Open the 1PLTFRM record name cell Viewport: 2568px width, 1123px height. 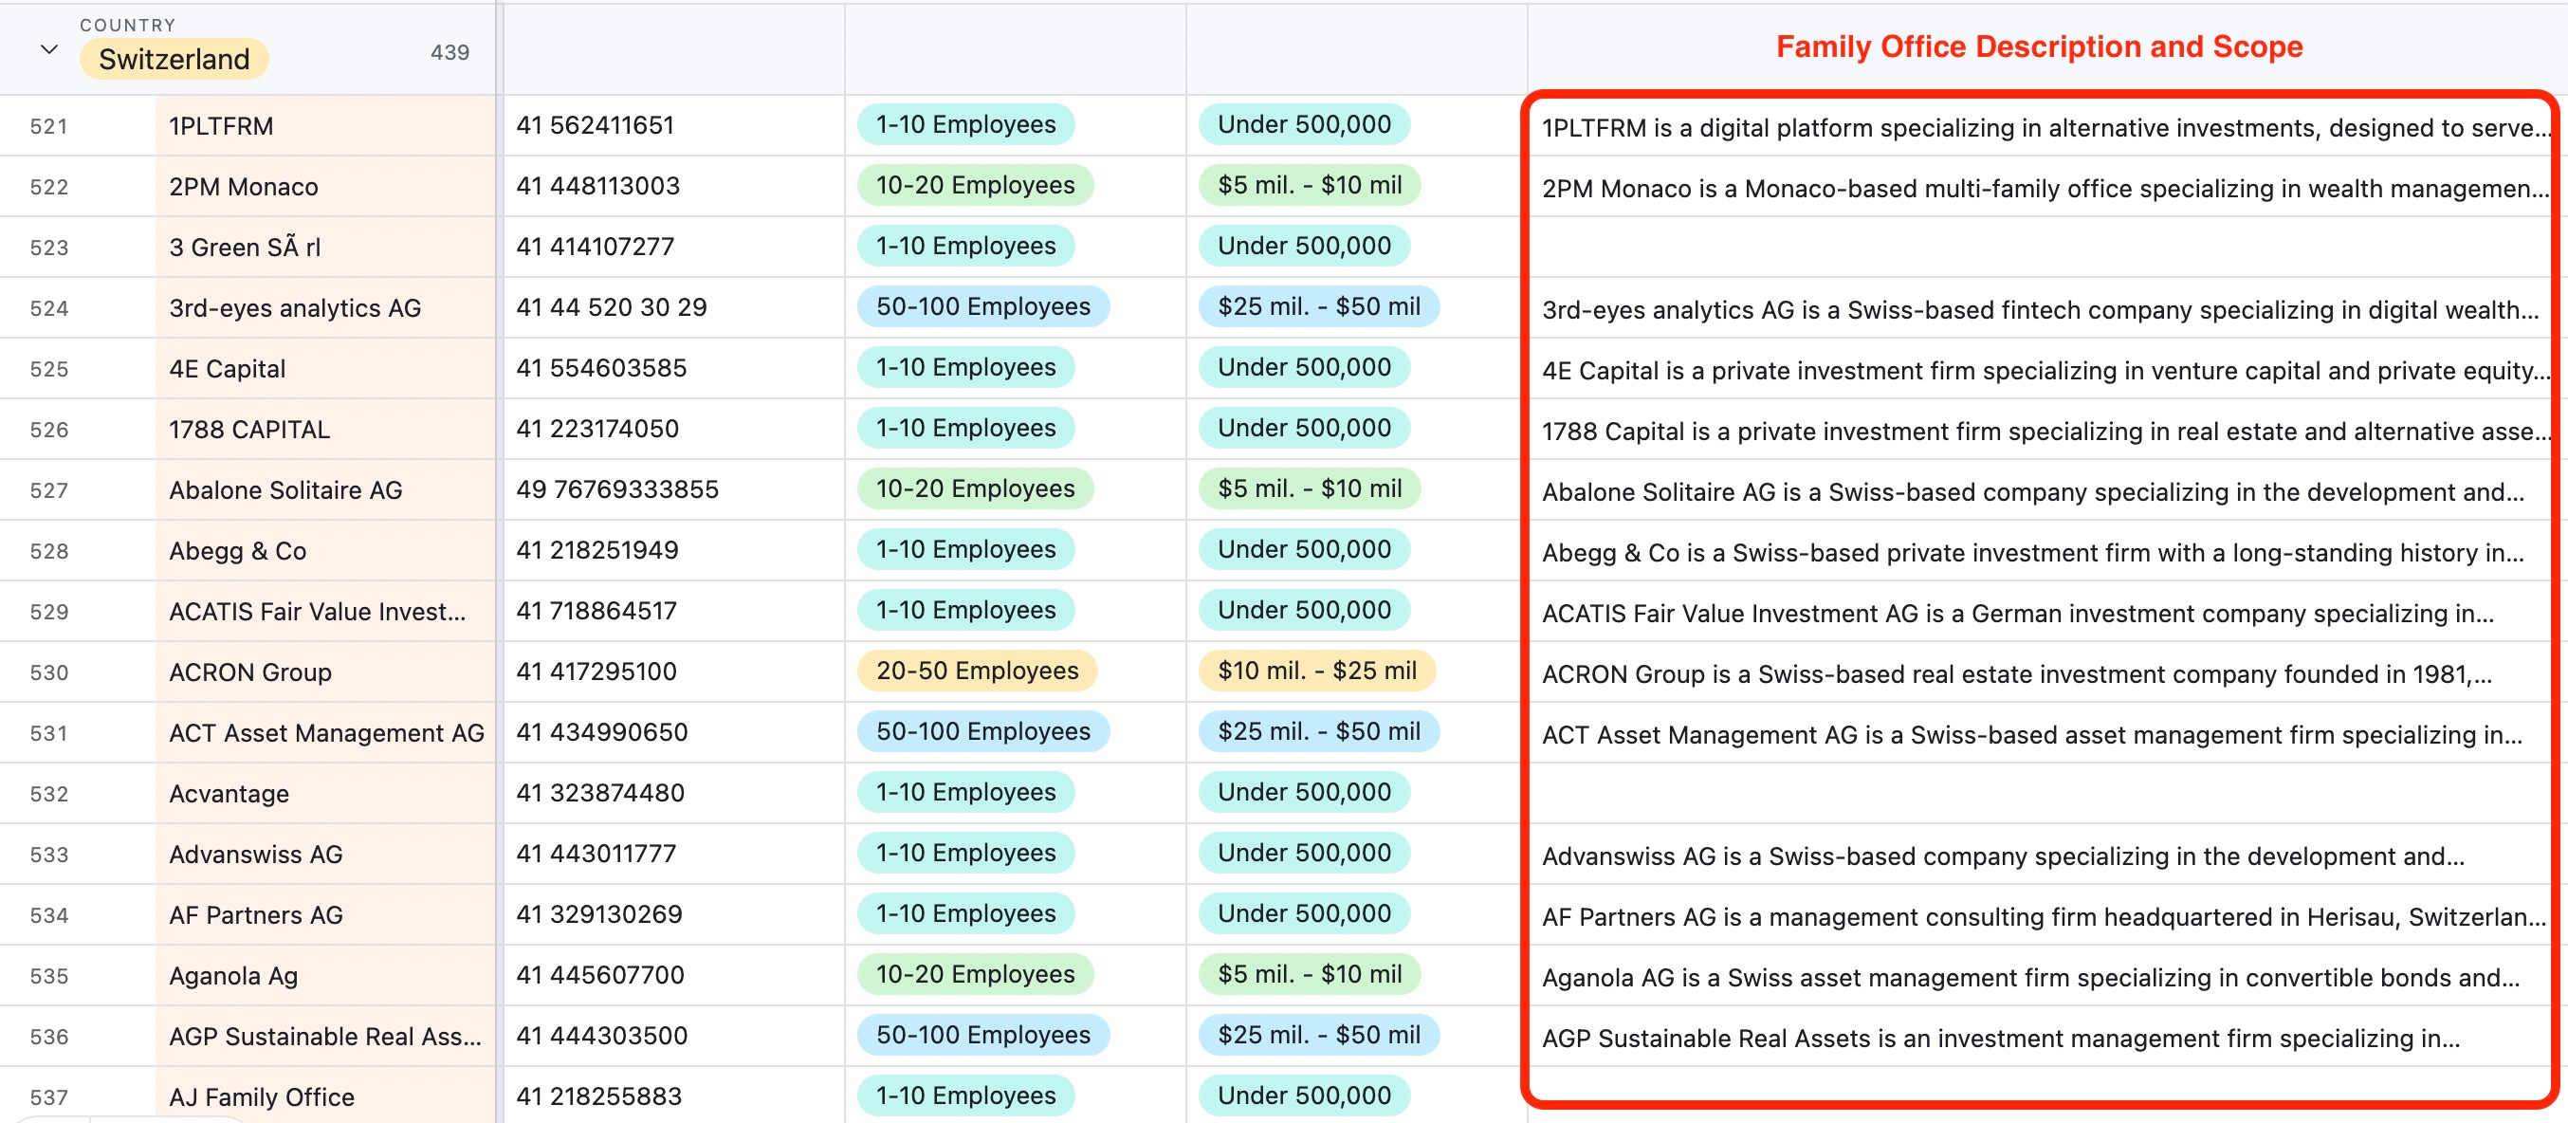click(x=221, y=127)
